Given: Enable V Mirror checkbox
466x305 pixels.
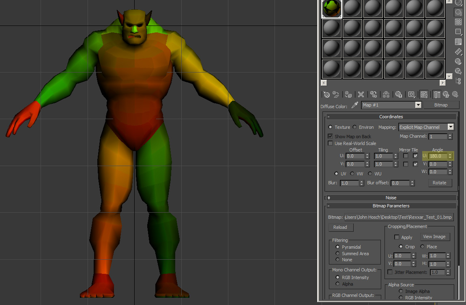Looking at the screenshot, I should pos(406,164).
